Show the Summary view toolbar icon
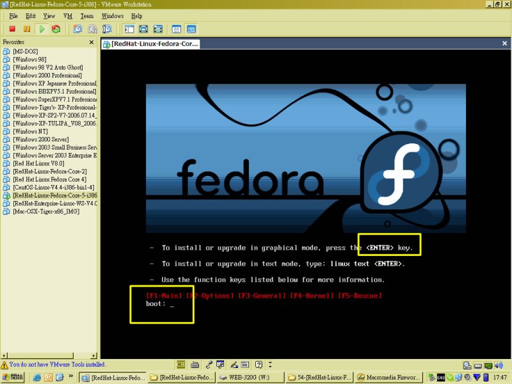 point(177,29)
